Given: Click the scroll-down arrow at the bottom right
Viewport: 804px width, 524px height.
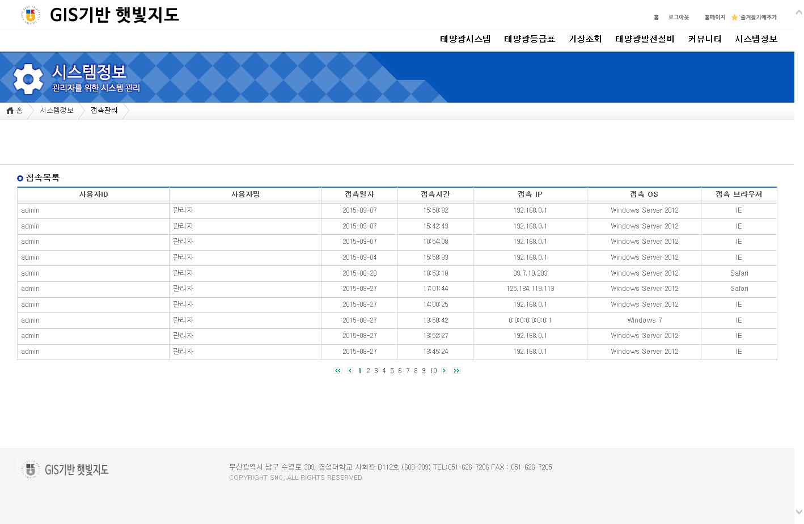Looking at the screenshot, I should (799, 512).
